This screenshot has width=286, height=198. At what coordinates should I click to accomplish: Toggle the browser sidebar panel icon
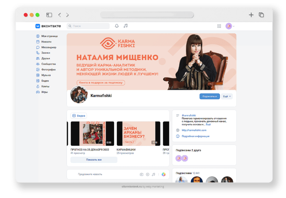click(x=49, y=15)
